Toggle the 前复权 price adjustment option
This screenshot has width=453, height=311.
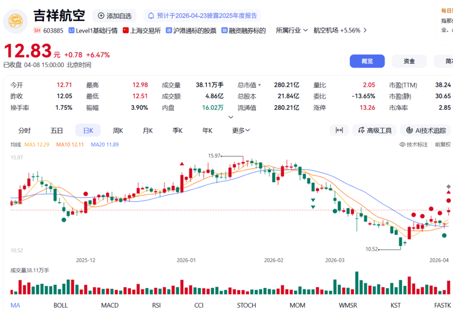(x=443, y=145)
